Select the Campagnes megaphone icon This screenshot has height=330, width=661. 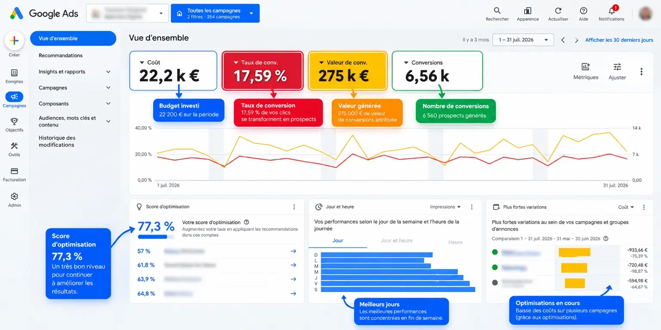14,97
